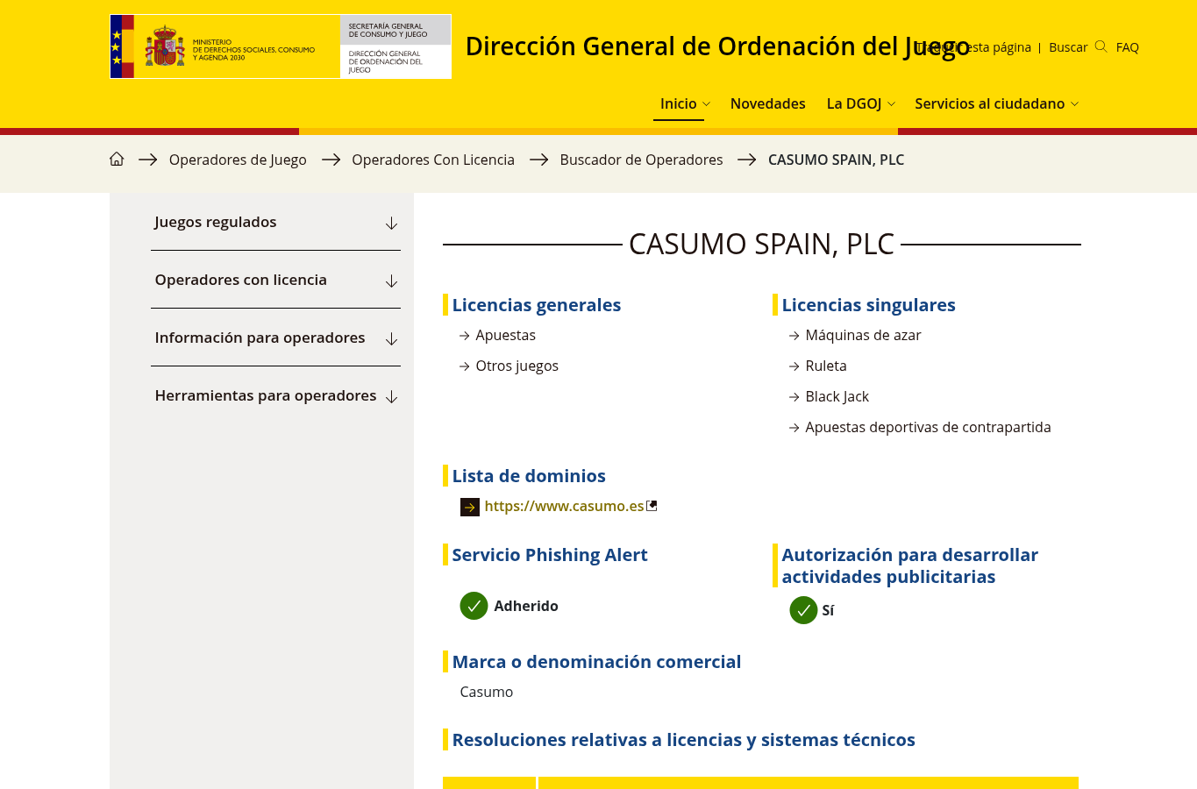Click the green check icon beside Adherido
Image resolution: width=1197 pixels, height=789 pixels.
[x=474, y=606]
